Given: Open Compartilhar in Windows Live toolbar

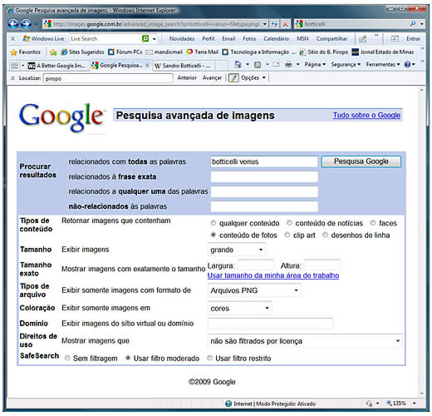Looking at the screenshot, I should pos(331,39).
